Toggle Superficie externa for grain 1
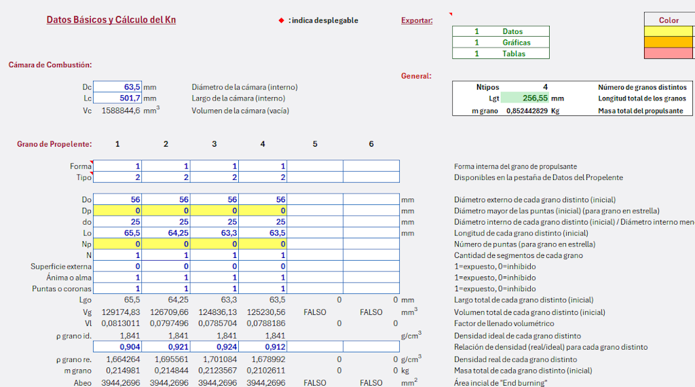695x387 pixels. tap(117, 266)
